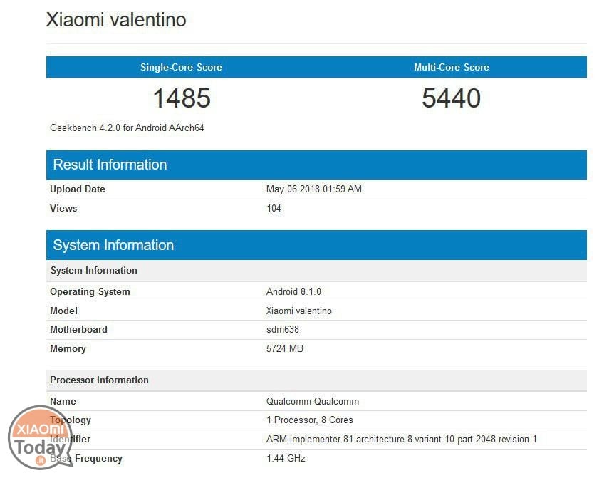Image resolution: width=609 pixels, height=478 pixels.
Task: Click the 'Xiaomi valentino' page title
Action: coord(115,20)
